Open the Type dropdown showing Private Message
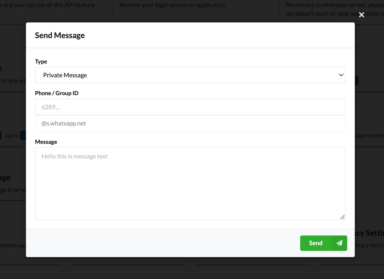The height and width of the screenshot is (279, 384). pyautogui.click(x=190, y=75)
